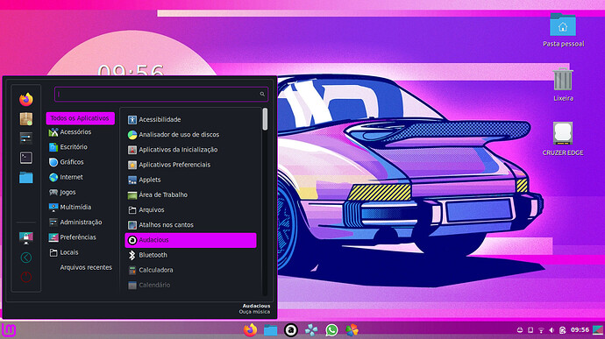Screen dimensions: 605x339
Task: Open file manager from bottom panel
Action: pyautogui.click(x=270, y=330)
